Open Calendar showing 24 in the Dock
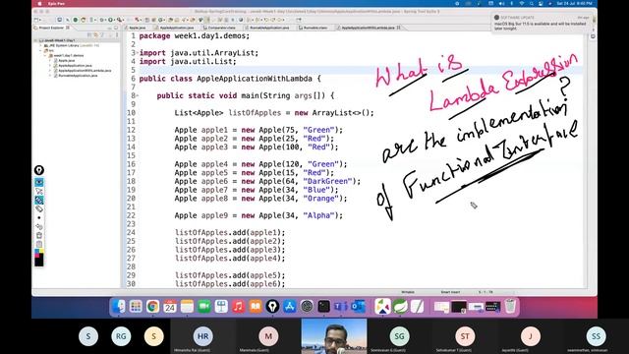The height and width of the screenshot is (354, 629). click(170, 307)
